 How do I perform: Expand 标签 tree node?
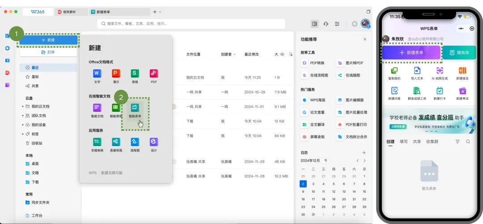23,134
